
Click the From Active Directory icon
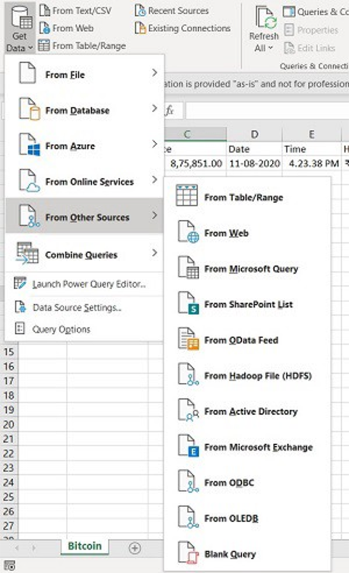click(x=187, y=411)
